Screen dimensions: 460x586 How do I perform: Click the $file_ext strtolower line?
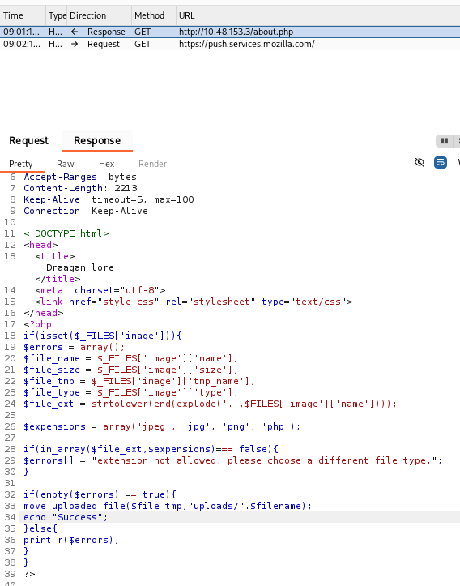click(211, 404)
